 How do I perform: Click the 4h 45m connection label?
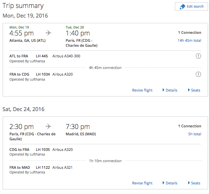point(105,68)
